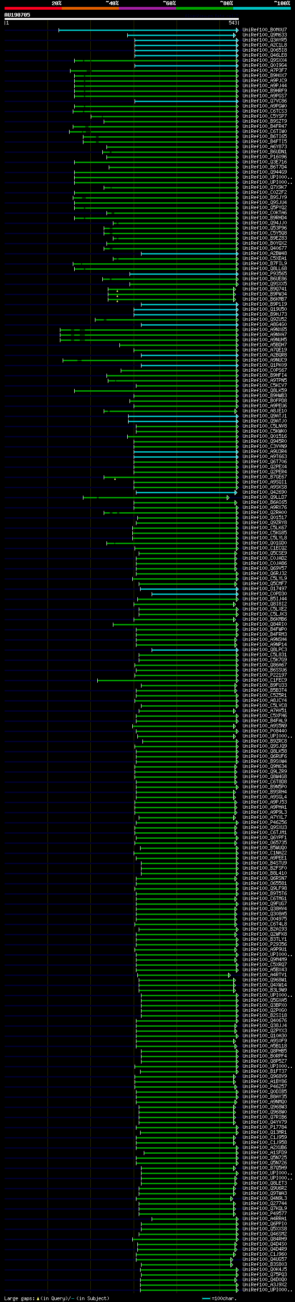Click the UniRef100_B6T165 label
Viewport: 295px width, 1302px height.
coord(265,136)
